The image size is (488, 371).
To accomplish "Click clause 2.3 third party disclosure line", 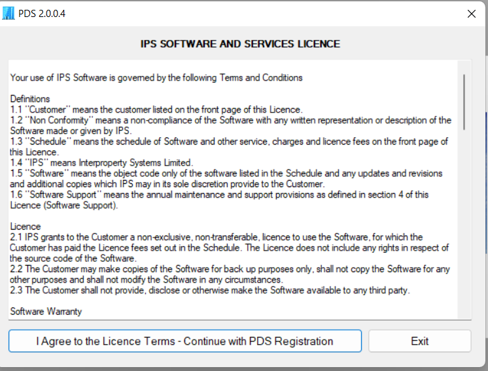I will tap(209, 290).
